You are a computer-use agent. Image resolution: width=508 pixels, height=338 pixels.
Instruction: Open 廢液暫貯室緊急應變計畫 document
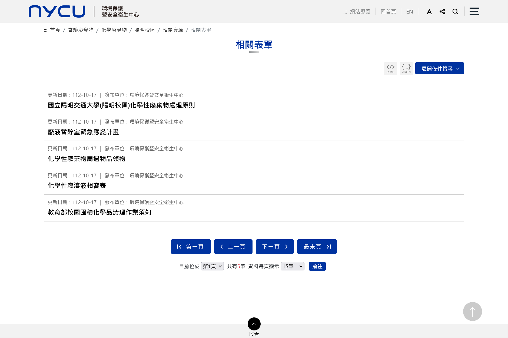click(83, 132)
